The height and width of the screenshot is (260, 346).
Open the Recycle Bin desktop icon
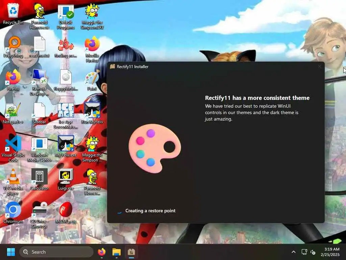(x=13, y=14)
